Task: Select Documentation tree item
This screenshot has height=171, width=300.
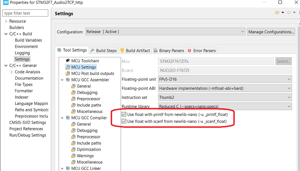Action: click(x=29, y=78)
